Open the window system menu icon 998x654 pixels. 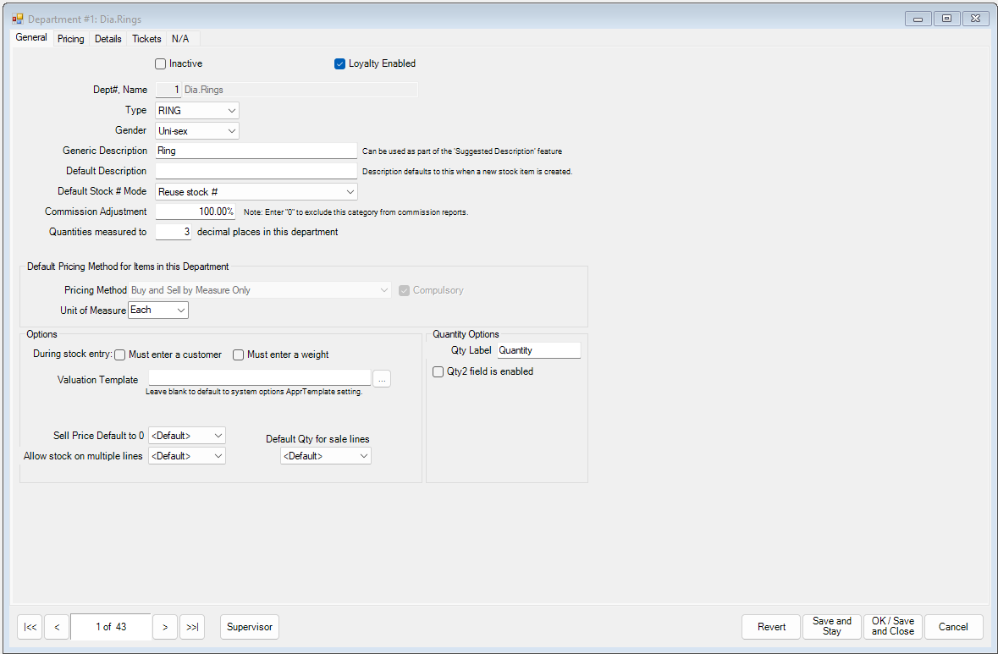pos(19,18)
